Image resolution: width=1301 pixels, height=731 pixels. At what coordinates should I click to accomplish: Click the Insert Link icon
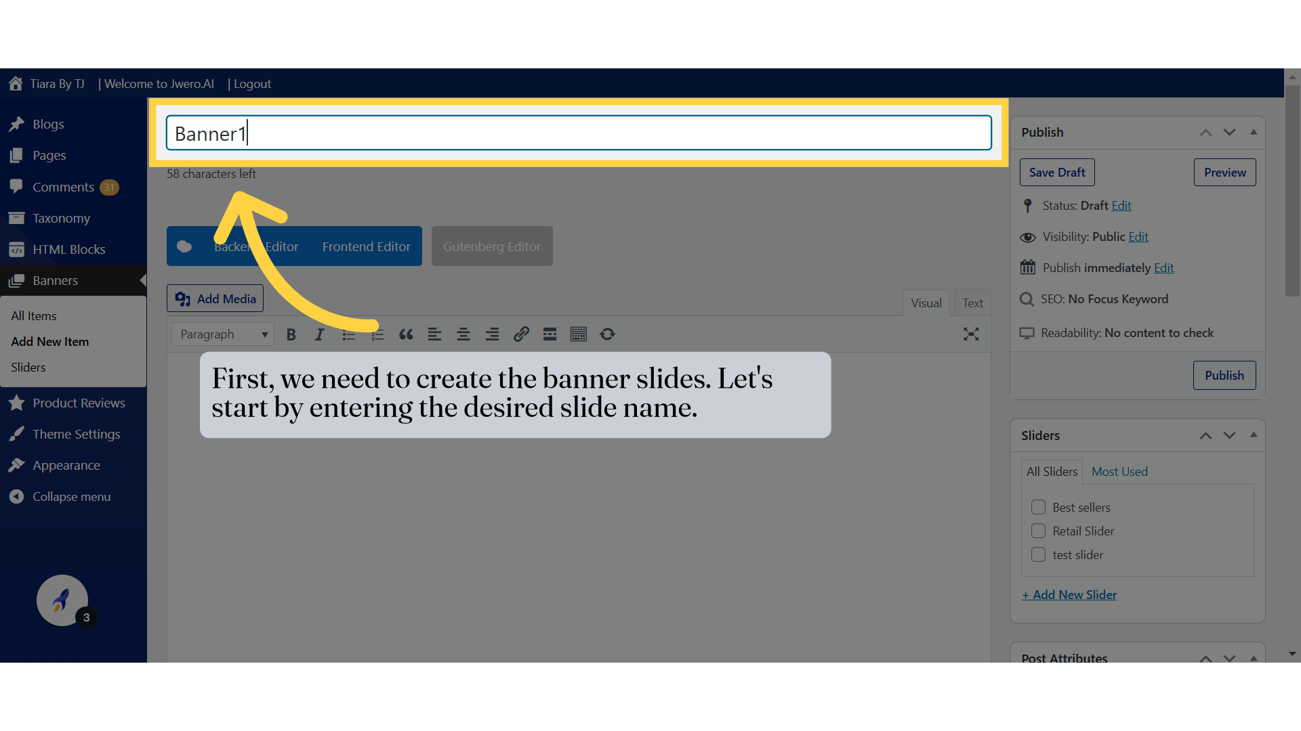click(521, 334)
